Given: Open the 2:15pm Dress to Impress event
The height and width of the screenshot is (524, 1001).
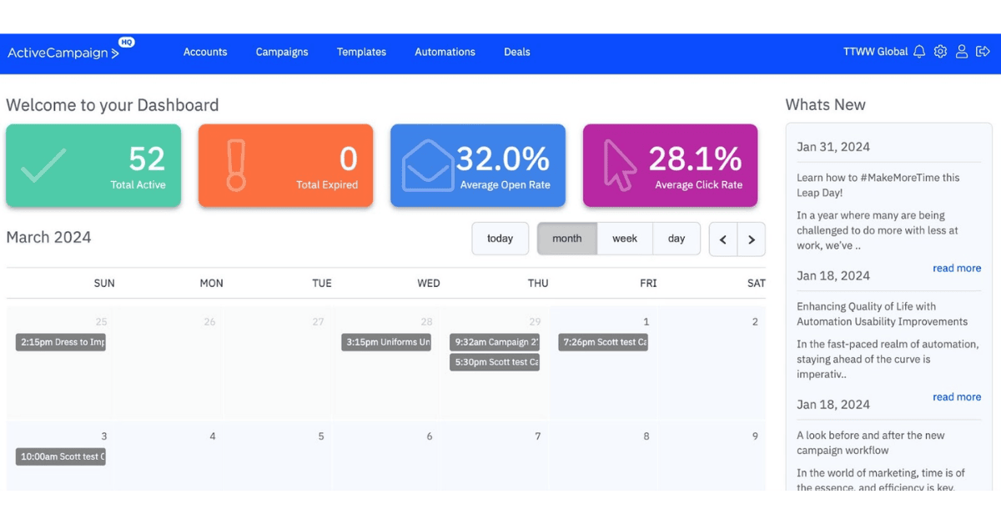Looking at the screenshot, I should pos(60,342).
